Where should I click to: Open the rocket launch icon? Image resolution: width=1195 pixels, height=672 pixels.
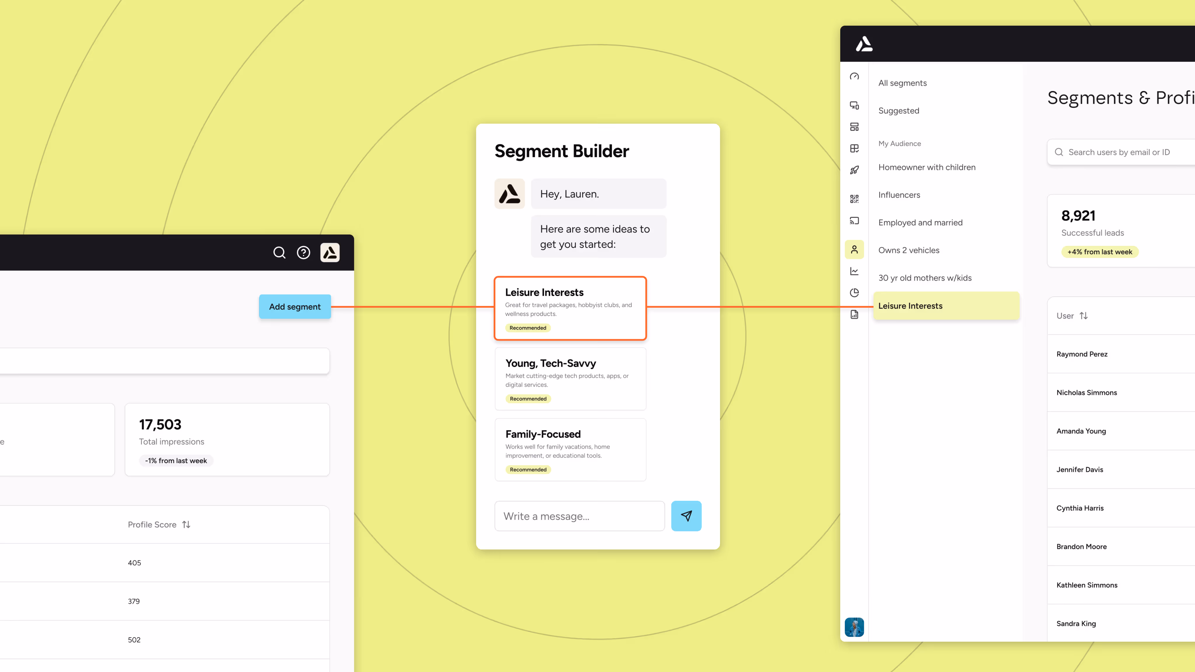point(854,170)
